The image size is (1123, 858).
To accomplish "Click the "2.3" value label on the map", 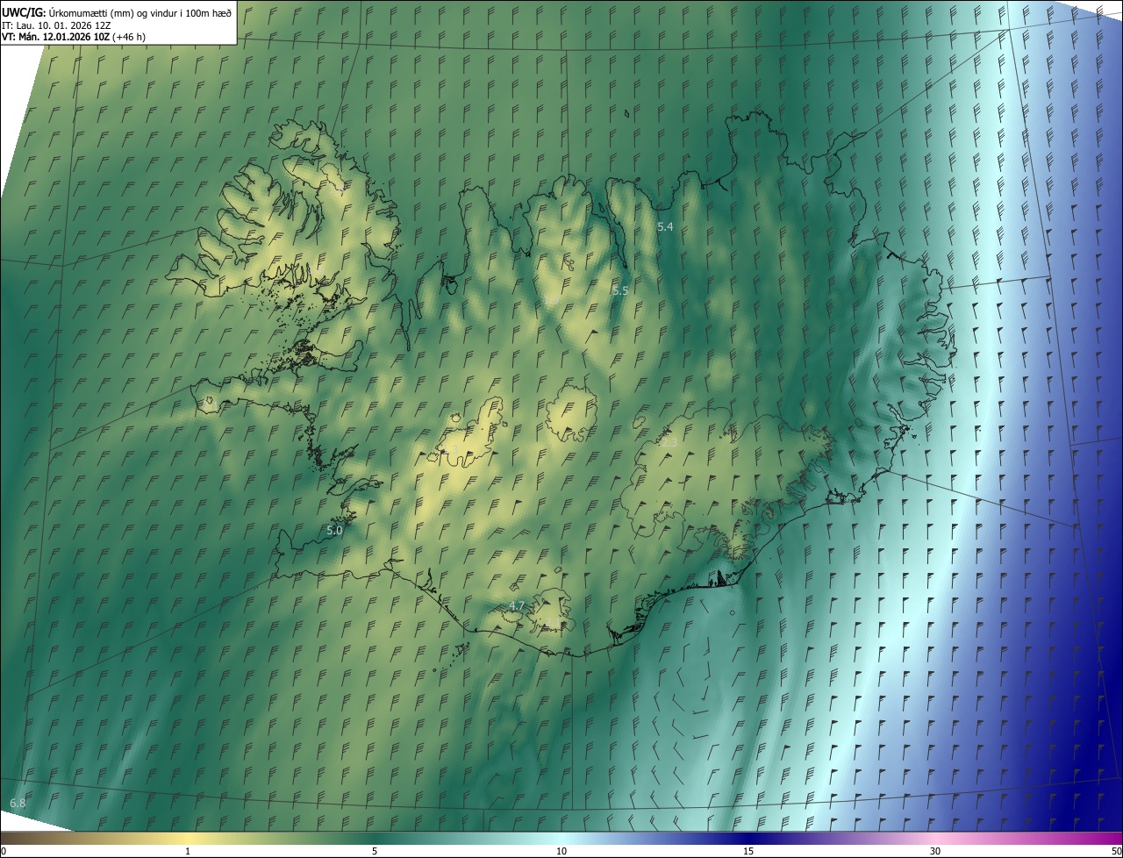I will click(x=669, y=443).
